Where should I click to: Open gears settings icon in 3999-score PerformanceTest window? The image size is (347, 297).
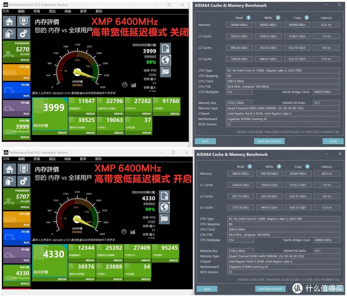pyautogui.click(x=23, y=34)
